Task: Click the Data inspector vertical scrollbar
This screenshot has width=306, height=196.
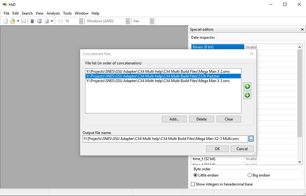Action: [299, 93]
